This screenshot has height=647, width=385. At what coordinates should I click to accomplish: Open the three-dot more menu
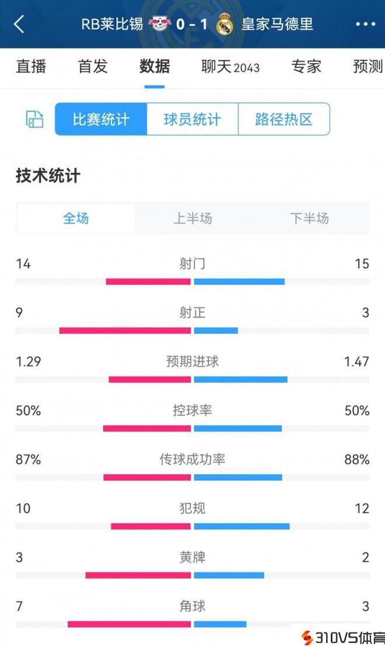[x=365, y=24]
